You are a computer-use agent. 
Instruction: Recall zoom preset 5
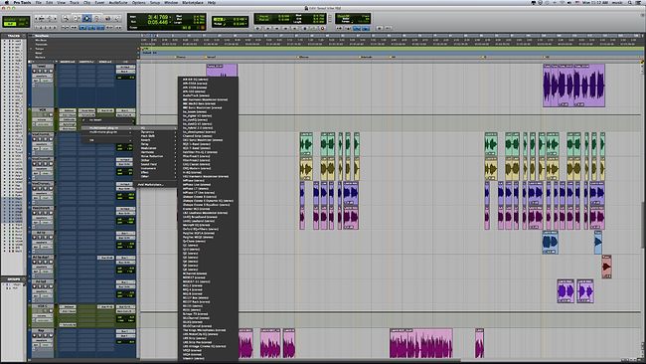tap(56, 27)
